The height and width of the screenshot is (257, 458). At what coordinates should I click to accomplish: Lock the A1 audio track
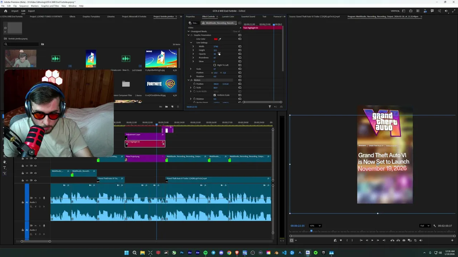[23, 202]
